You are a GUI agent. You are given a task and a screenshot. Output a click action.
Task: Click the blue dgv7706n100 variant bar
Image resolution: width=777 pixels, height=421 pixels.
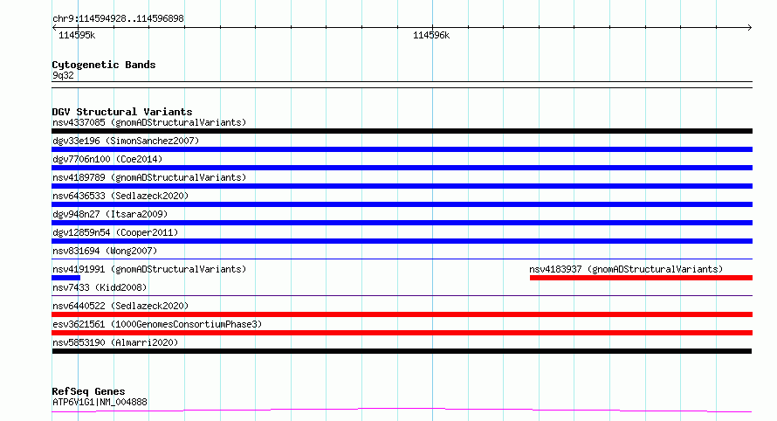(x=402, y=168)
